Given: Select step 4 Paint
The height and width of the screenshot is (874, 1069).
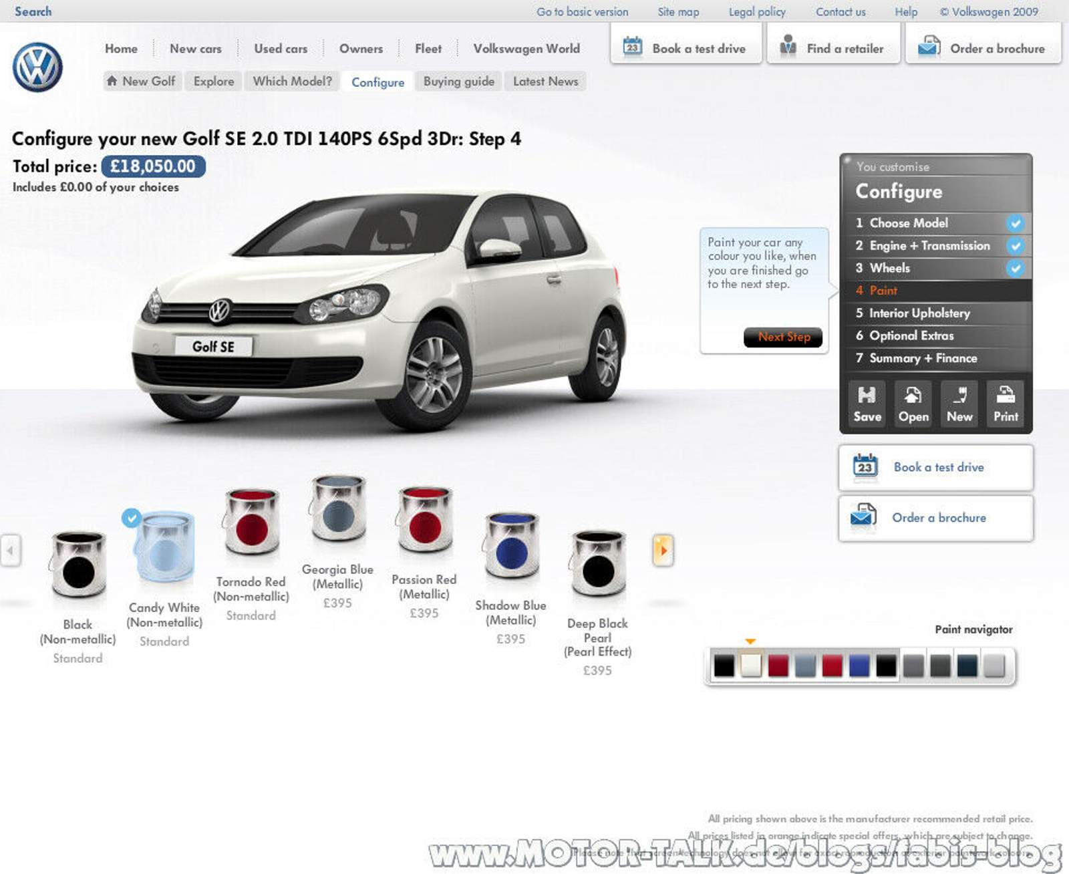Looking at the screenshot, I should (935, 291).
